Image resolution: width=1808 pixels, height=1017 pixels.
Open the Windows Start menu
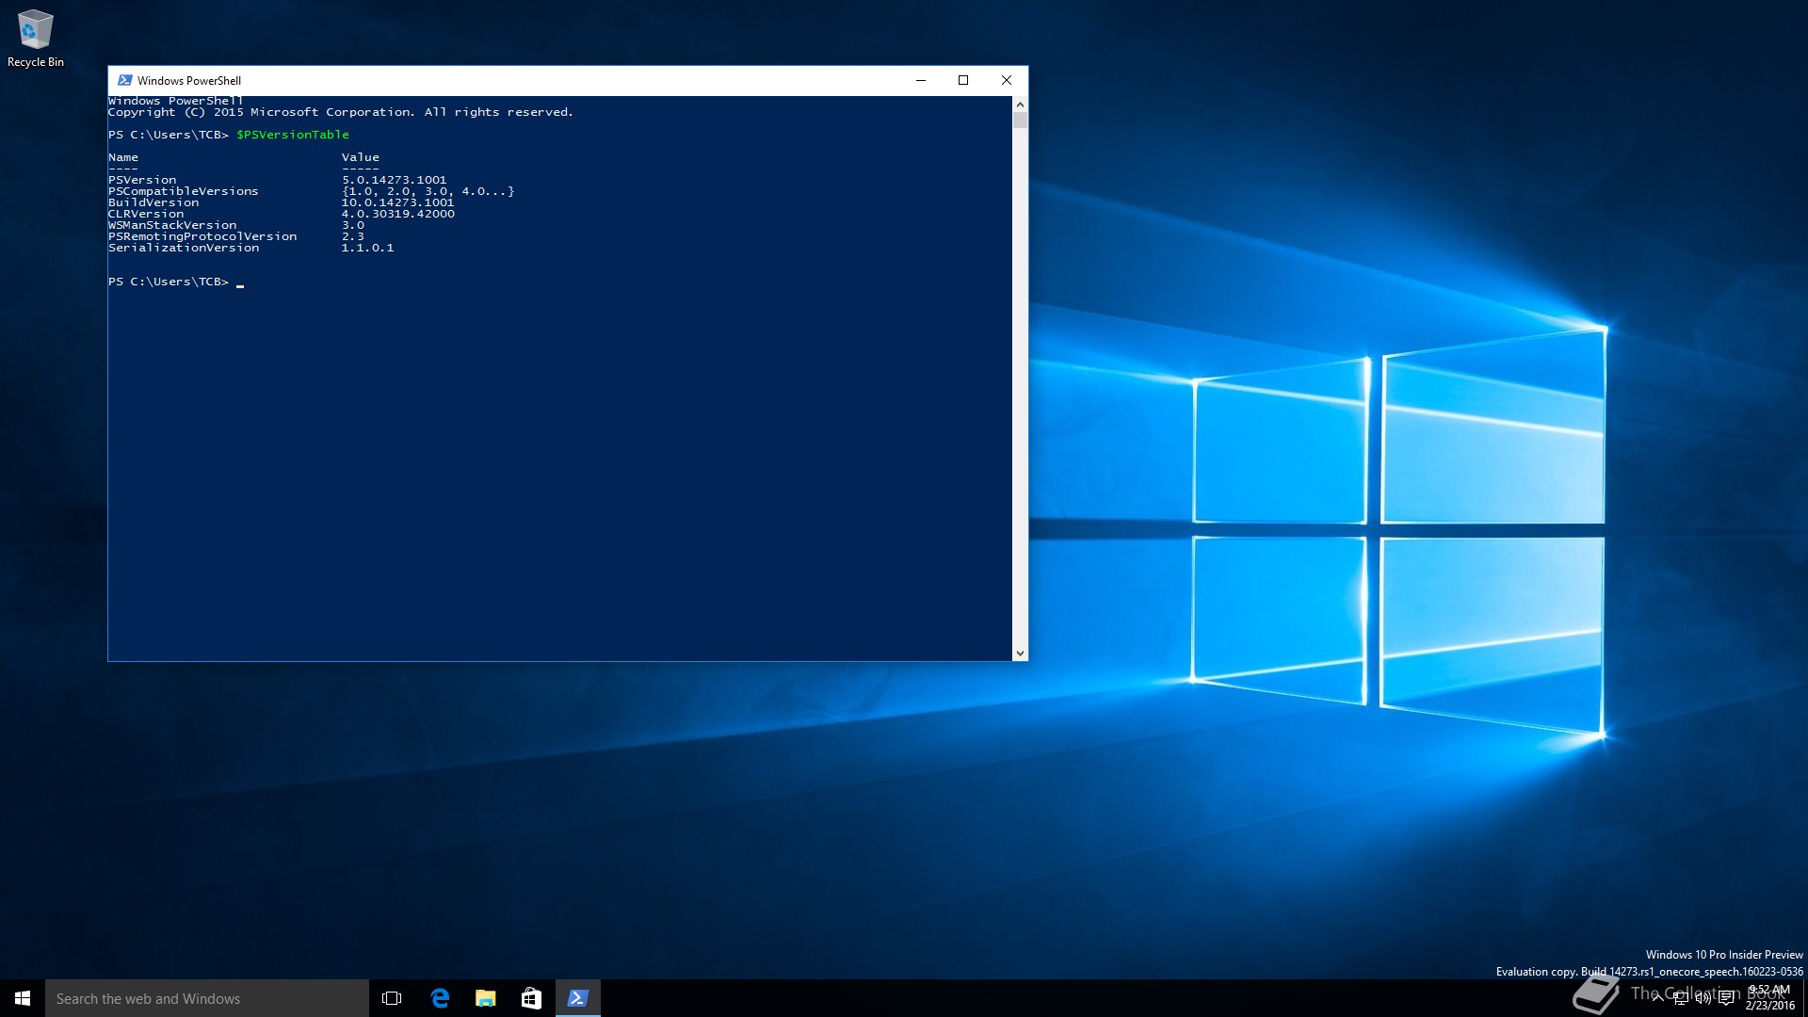23,998
